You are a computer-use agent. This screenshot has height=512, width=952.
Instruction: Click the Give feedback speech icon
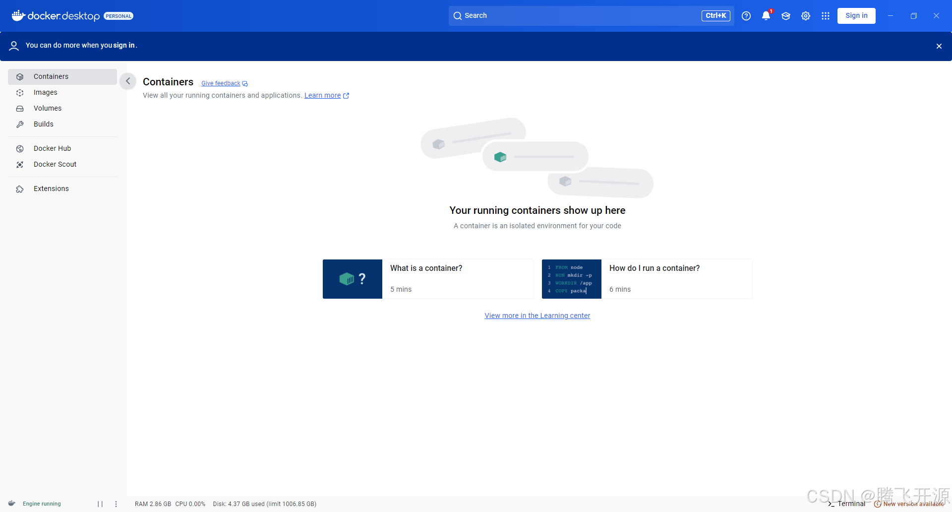[x=245, y=84]
